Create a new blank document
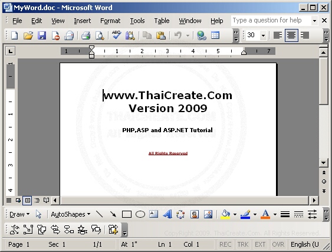Screen dimensions: 332x252 coord(14,35)
